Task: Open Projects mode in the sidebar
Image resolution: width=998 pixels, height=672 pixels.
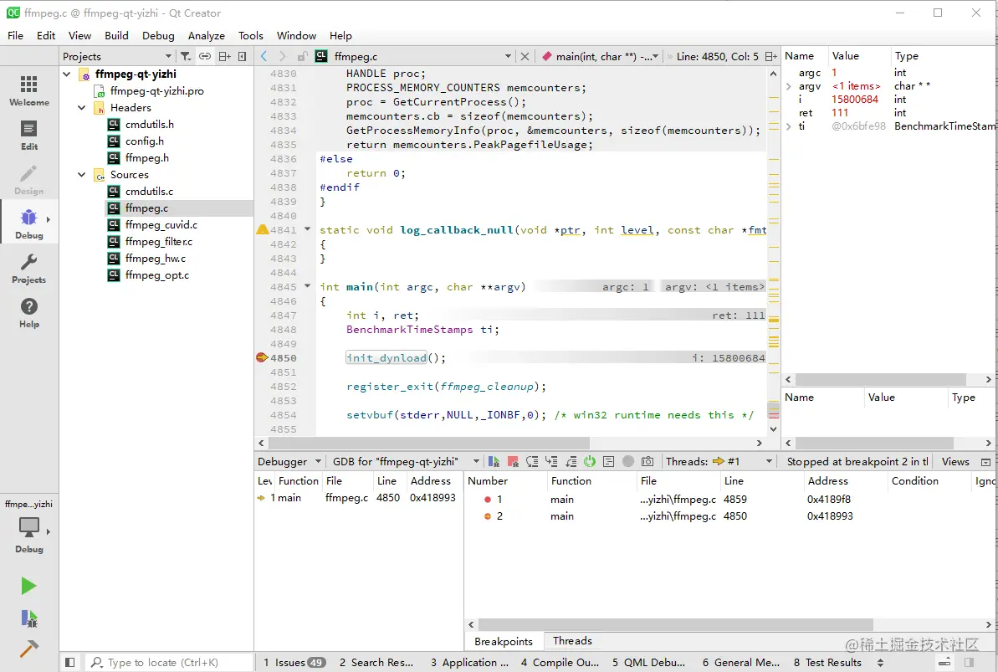Action: [x=28, y=268]
